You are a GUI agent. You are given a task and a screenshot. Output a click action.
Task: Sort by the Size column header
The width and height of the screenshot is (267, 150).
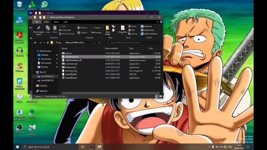[151, 48]
